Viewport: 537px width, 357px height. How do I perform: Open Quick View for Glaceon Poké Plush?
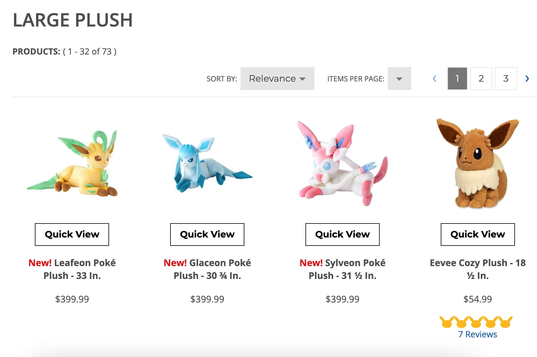tap(207, 234)
